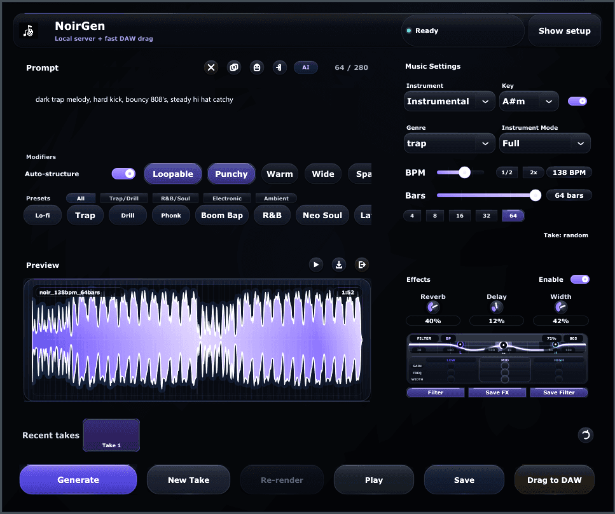Viewport: 615px width, 514px height.
Task: Switch to the Electronic preset tab
Action: [x=226, y=198]
